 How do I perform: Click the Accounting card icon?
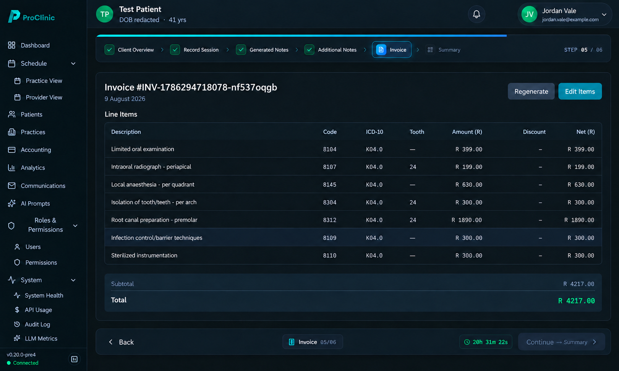12,150
